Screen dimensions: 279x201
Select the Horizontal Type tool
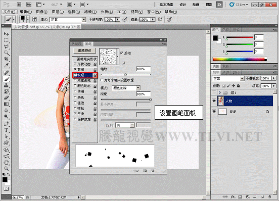coord(6,130)
